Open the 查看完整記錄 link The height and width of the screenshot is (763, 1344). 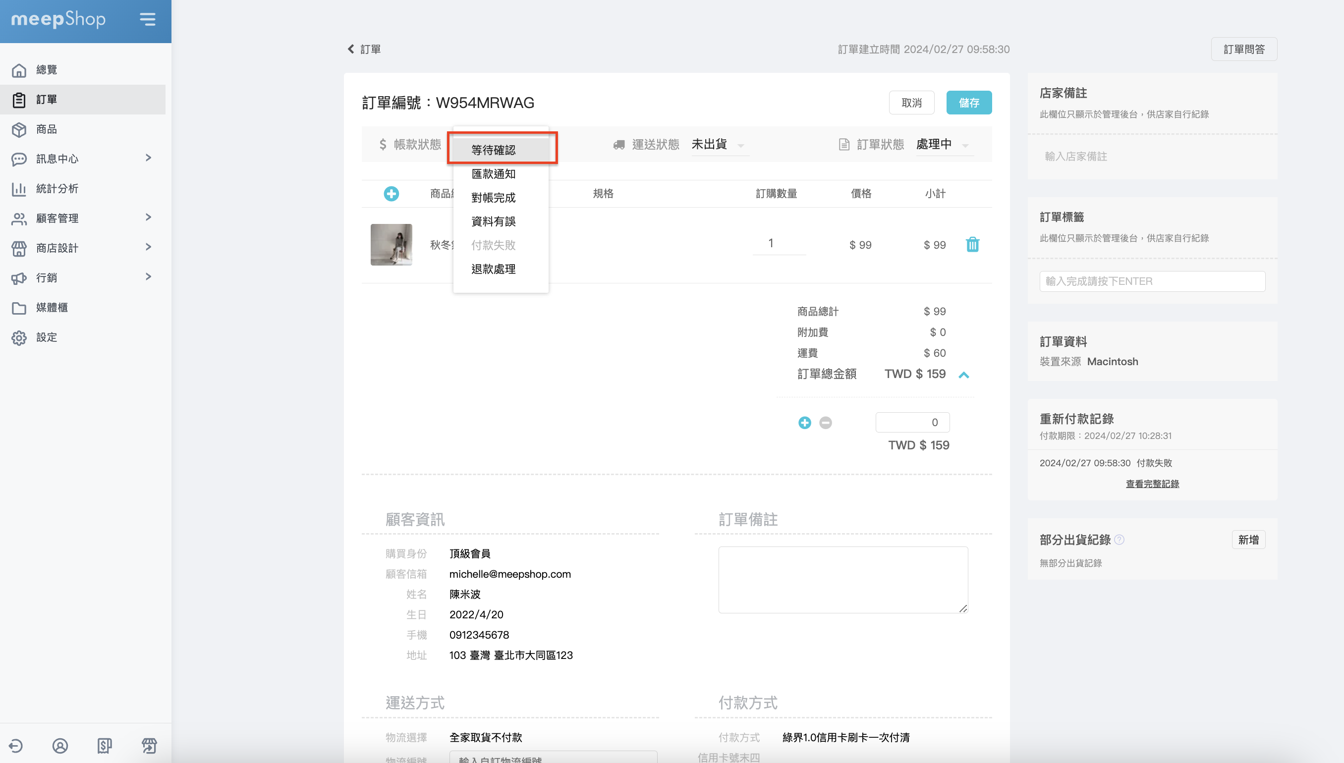(x=1152, y=484)
